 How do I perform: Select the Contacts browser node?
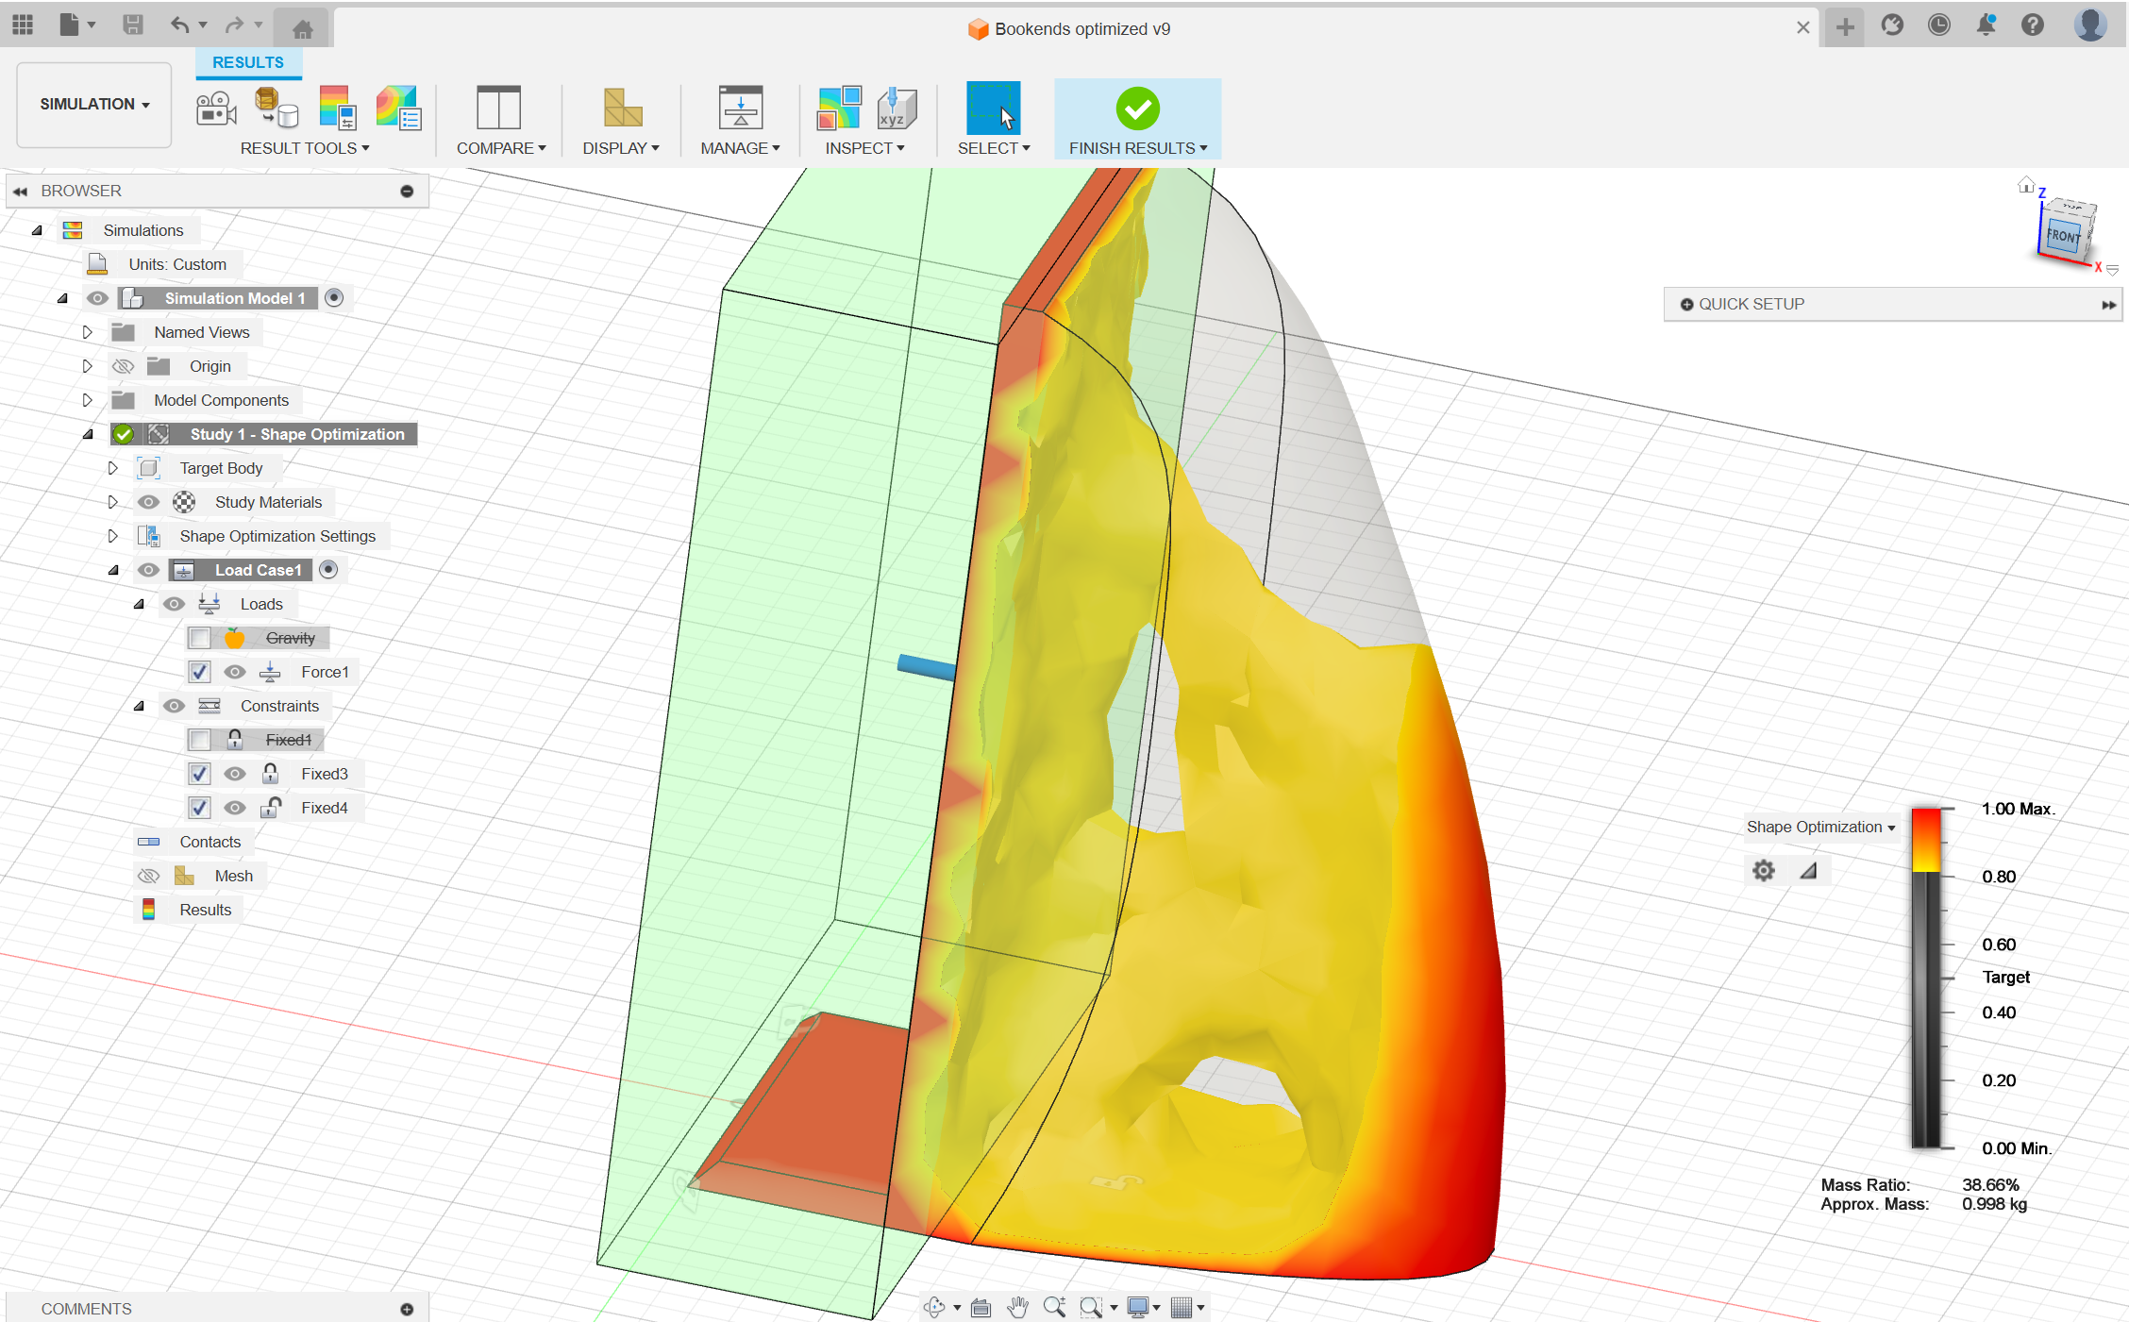(x=210, y=842)
